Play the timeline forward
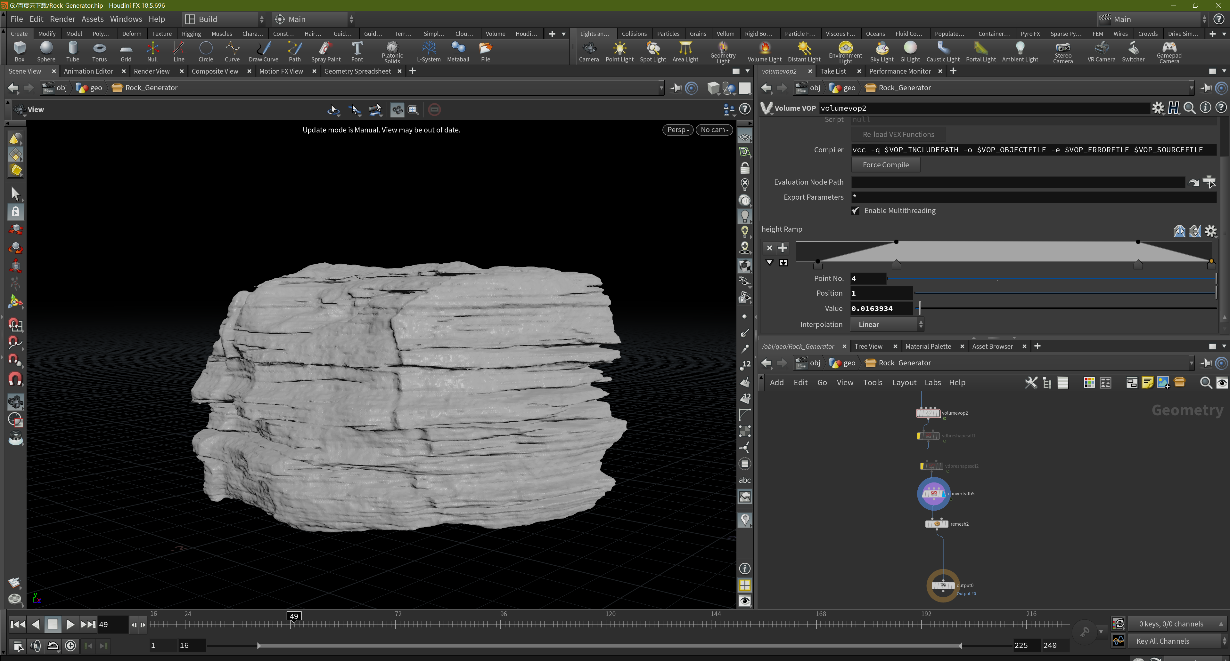The image size is (1230, 661). pos(70,624)
